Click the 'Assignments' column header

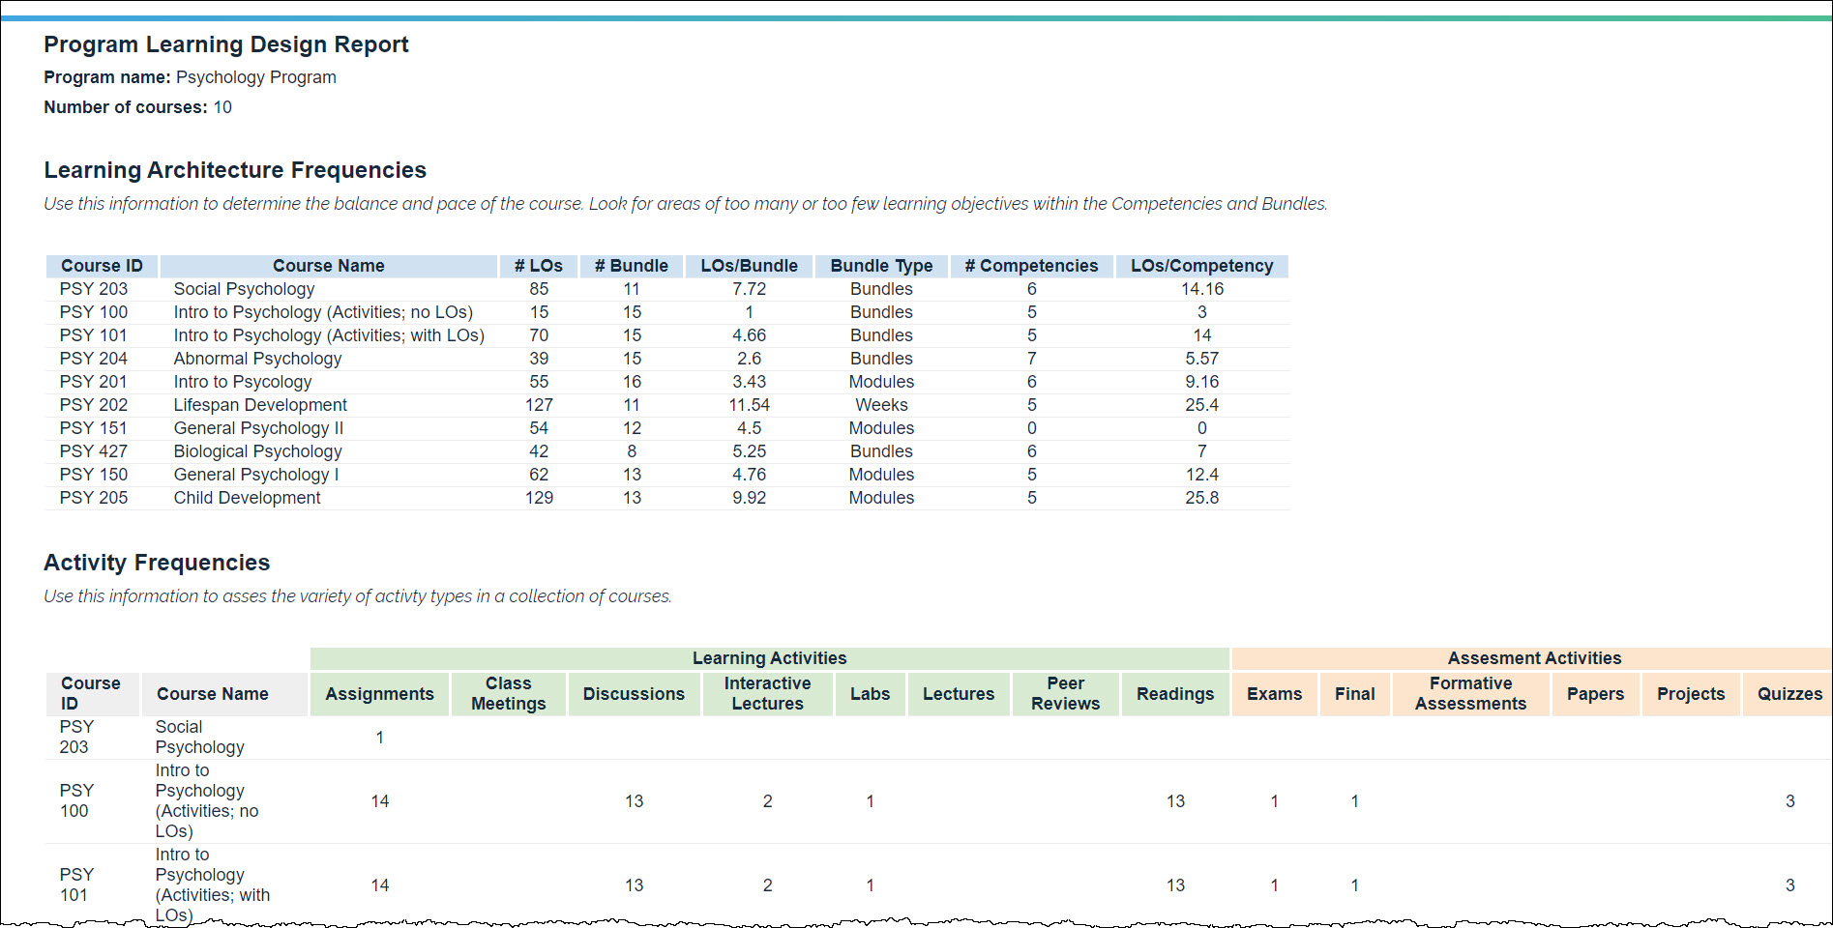pyautogui.click(x=379, y=694)
